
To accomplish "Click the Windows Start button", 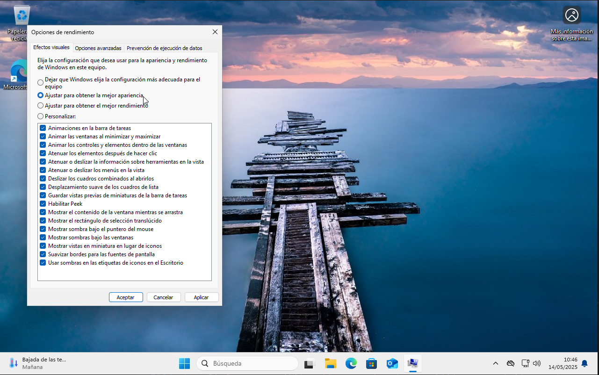I will pyautogui.click(x=184, y=363).
